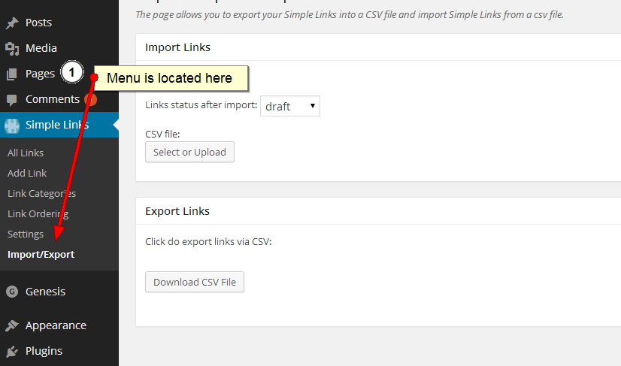Expand the Links status after import dropdown
621x366 pixels.
290,106
